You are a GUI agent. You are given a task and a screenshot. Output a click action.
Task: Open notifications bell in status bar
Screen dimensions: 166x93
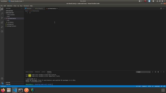(x=164, y=86)
